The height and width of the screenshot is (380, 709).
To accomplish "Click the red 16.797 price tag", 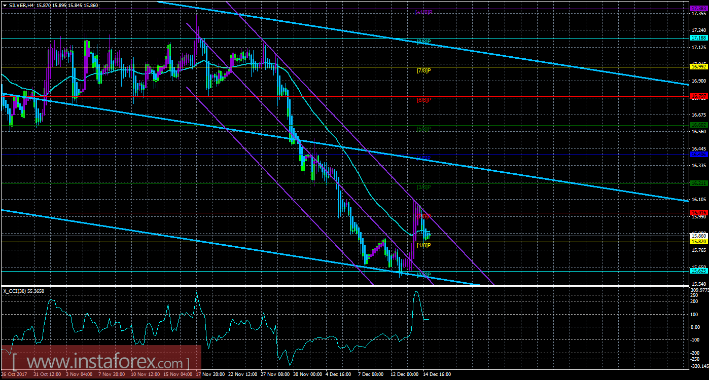I will pos(698,96).
